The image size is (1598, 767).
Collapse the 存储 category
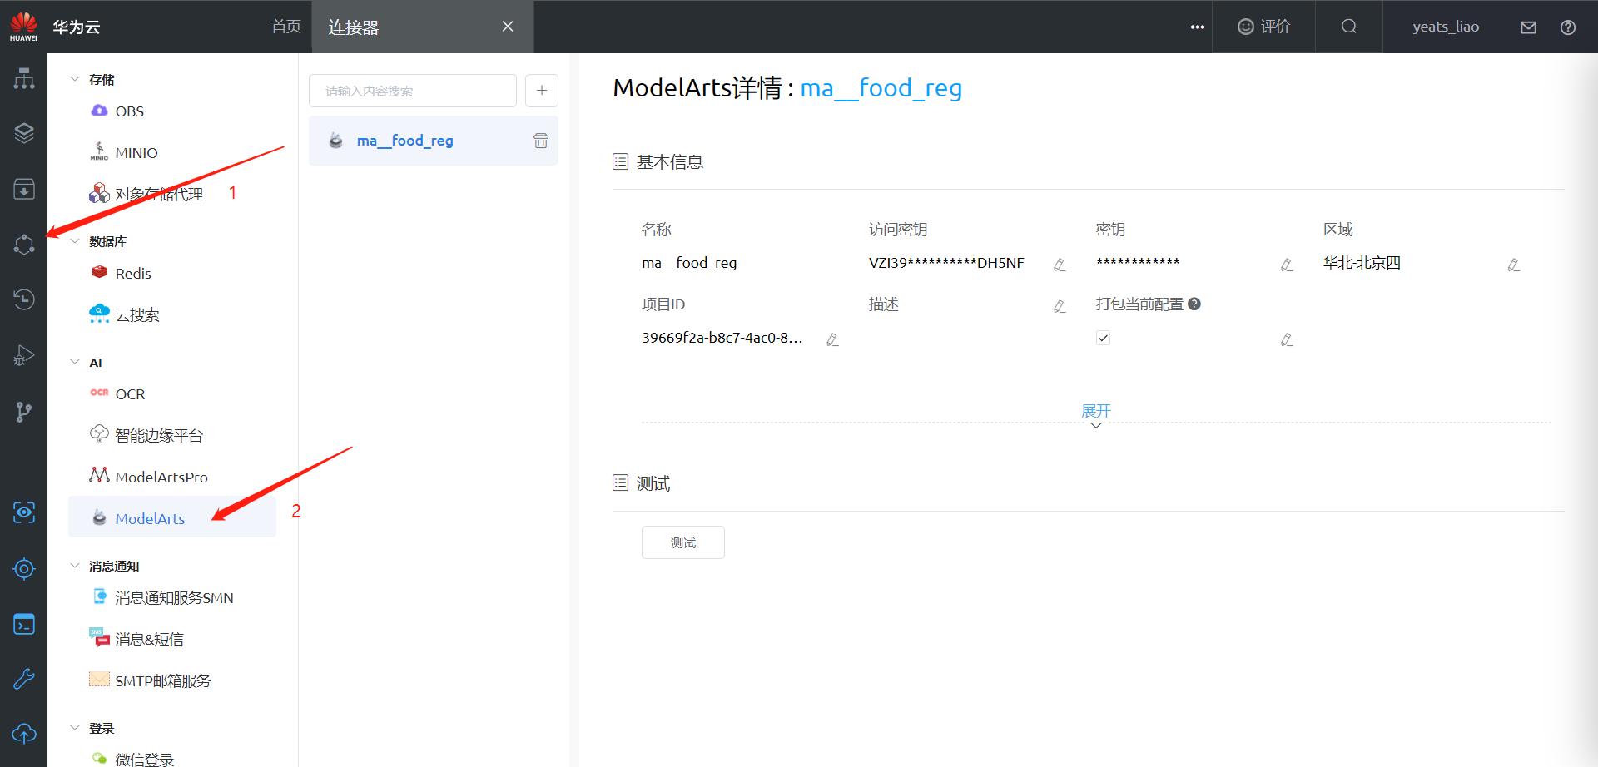point(75,79)
